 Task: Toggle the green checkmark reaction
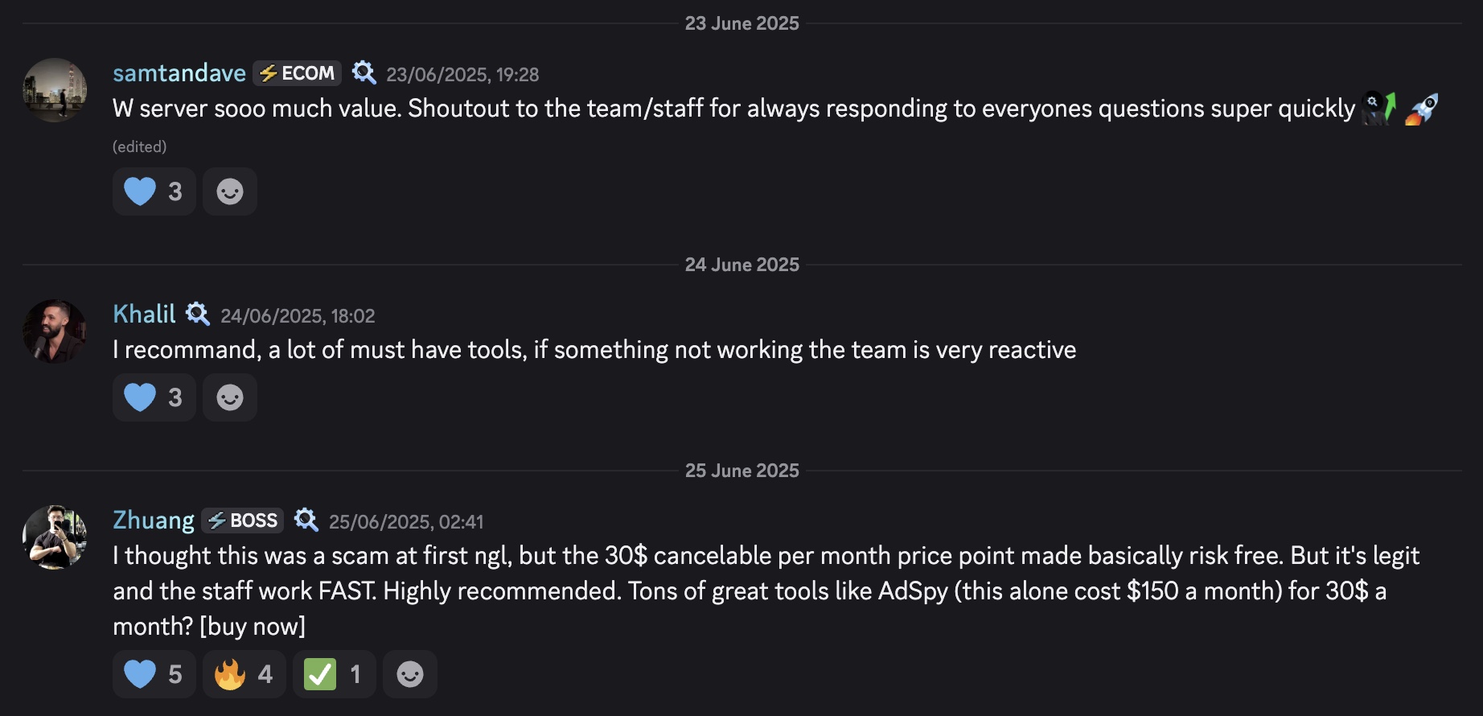coord(334,674)
